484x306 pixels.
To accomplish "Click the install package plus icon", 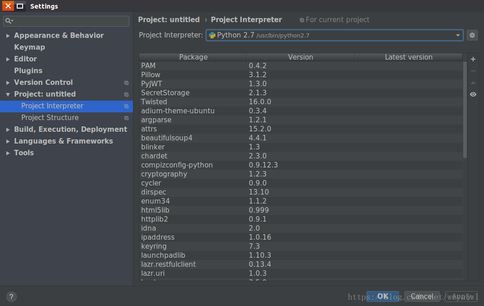I will pyautogui.click(x=473, y=59).
